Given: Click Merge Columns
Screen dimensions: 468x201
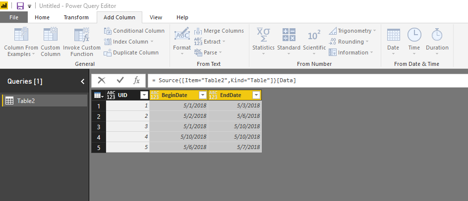Looking at the screenshot, I should click(219, 31).
